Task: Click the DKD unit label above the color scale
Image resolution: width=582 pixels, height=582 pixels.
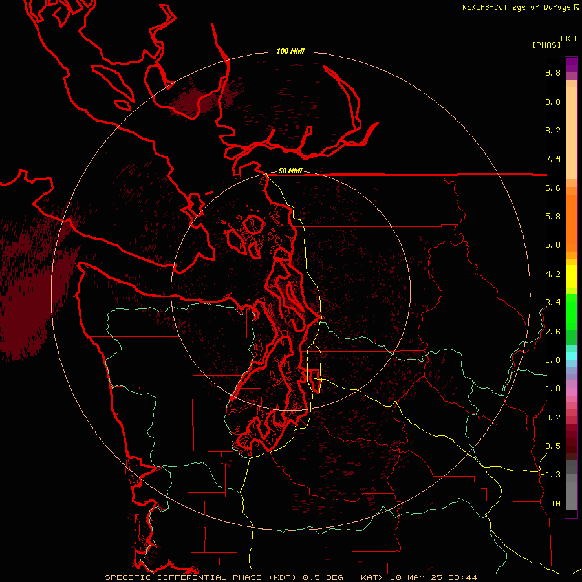Action: (568, 39)
